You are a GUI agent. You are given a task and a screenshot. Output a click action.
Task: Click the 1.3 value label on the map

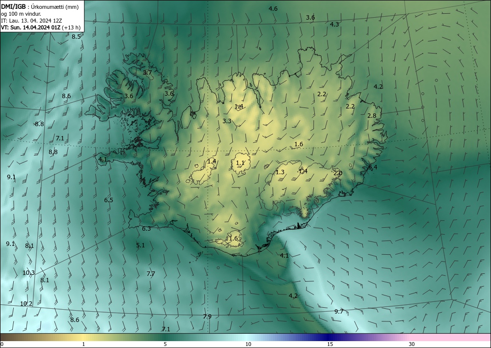pos(280,172)
